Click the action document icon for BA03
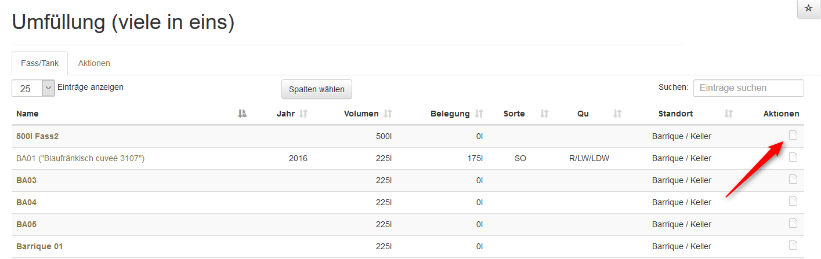The image size is (821, 259). (x=793, y=179)
